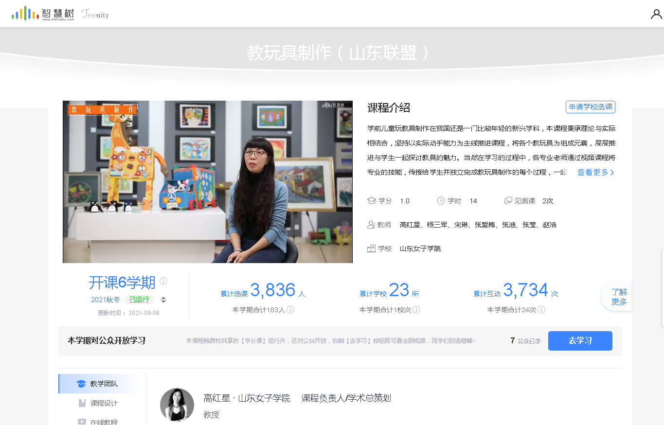Click the 教学团队 graduation cap icon
Screen dimensions: 664x425
coord(81,384)
